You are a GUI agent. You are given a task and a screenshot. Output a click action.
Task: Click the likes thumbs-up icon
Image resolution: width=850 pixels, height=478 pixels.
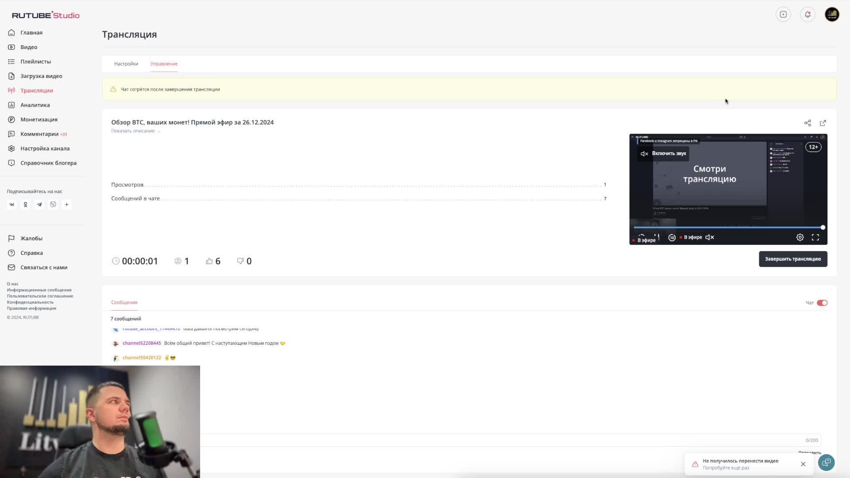click(209, 261)
